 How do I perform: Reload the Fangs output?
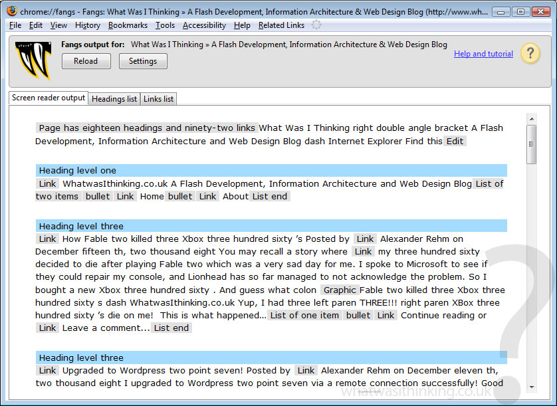pos(86,61)
